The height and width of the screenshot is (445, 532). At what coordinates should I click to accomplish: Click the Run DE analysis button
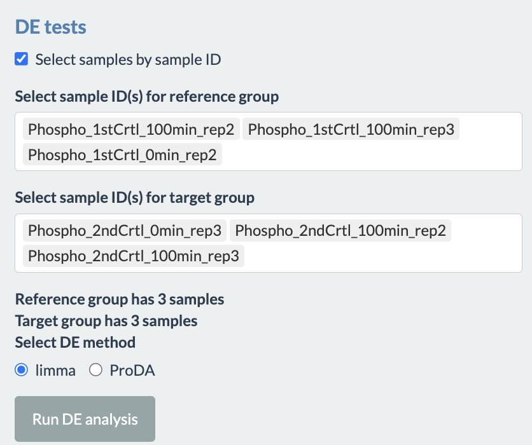[x=85, y=419]
